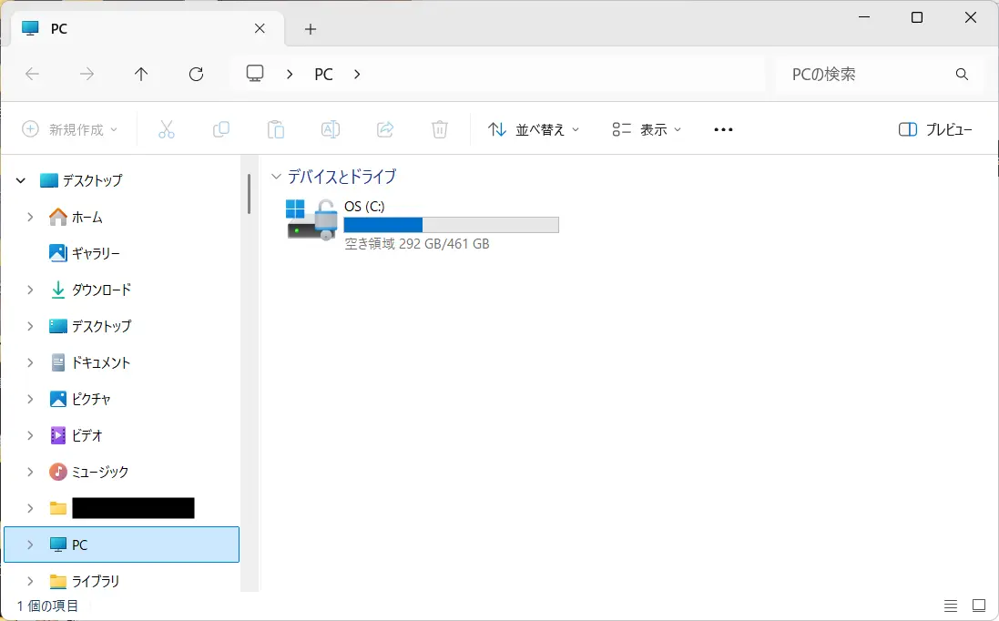The image size is (999, 621).
Task: Toggle the プレビュー preview pane
Action: pyautogui.click(x=935, y=129)
